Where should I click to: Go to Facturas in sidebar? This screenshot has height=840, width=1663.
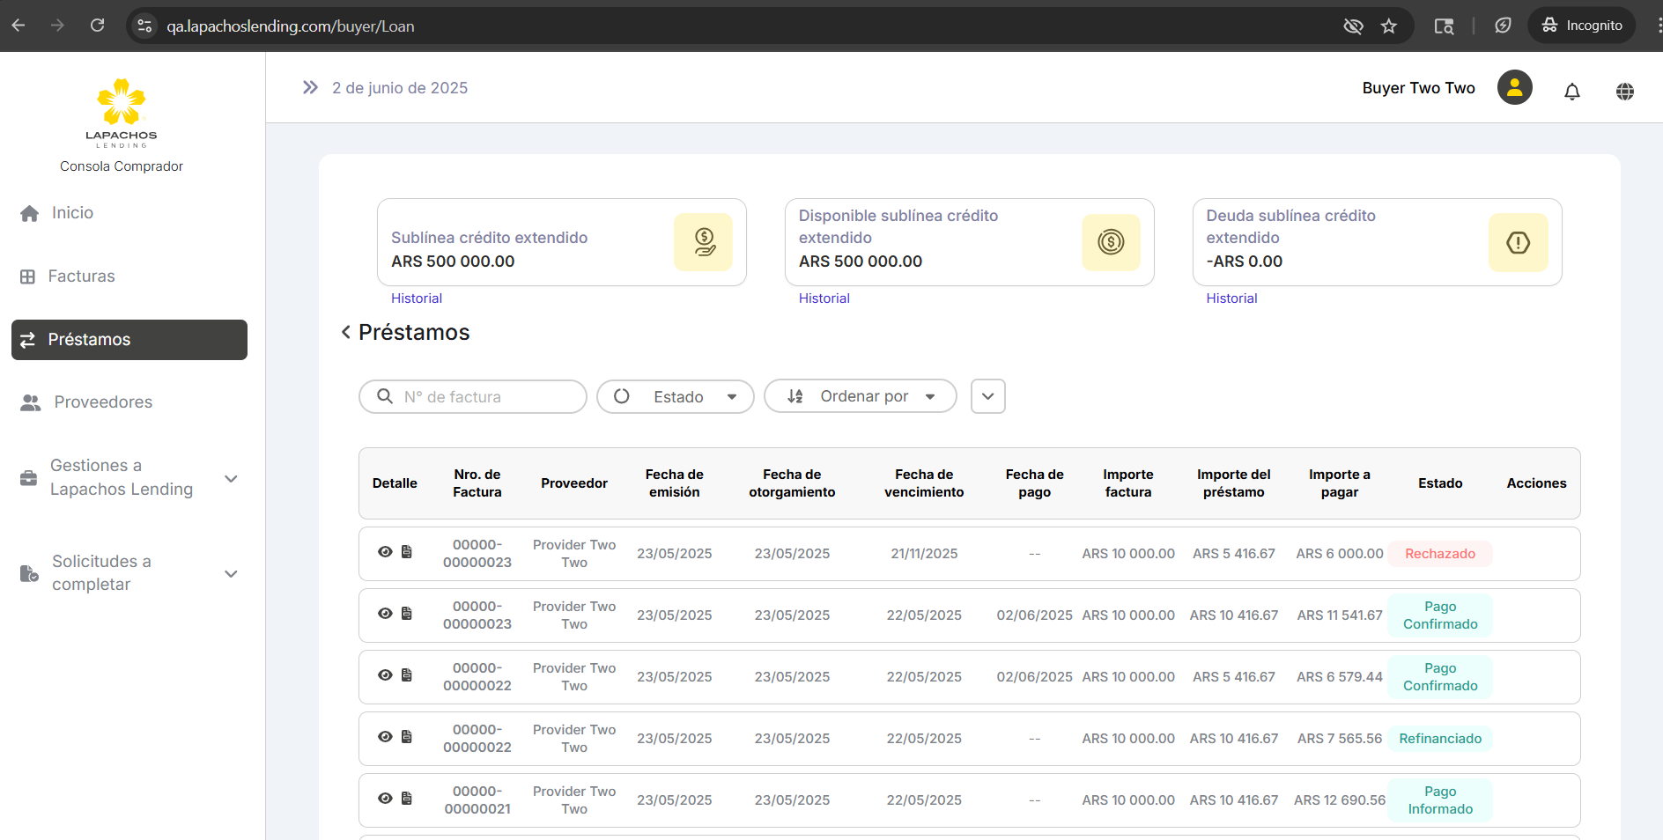[81, 276]
